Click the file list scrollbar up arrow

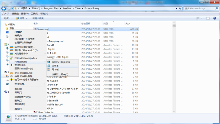click(174, 22)
